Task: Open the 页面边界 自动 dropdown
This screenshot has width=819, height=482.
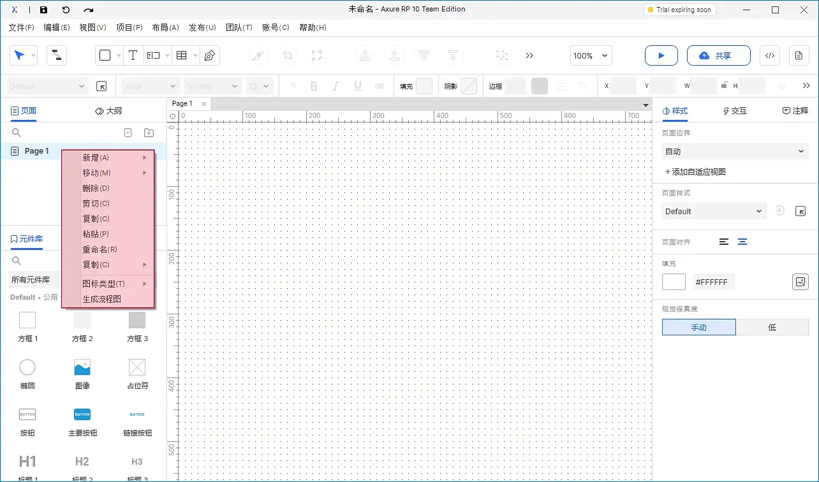Action: click(x=734, y=151)
